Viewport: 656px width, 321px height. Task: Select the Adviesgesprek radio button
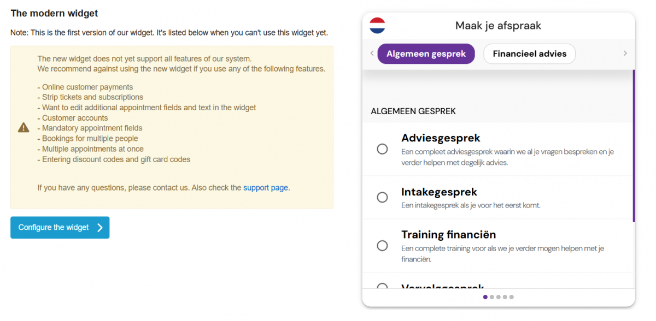pyautogui.click(x=382, y=148)
